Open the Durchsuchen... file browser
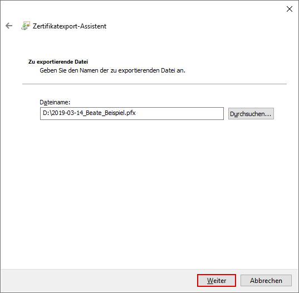The height and width of the screenshot is (293, 299). (251, 114)
